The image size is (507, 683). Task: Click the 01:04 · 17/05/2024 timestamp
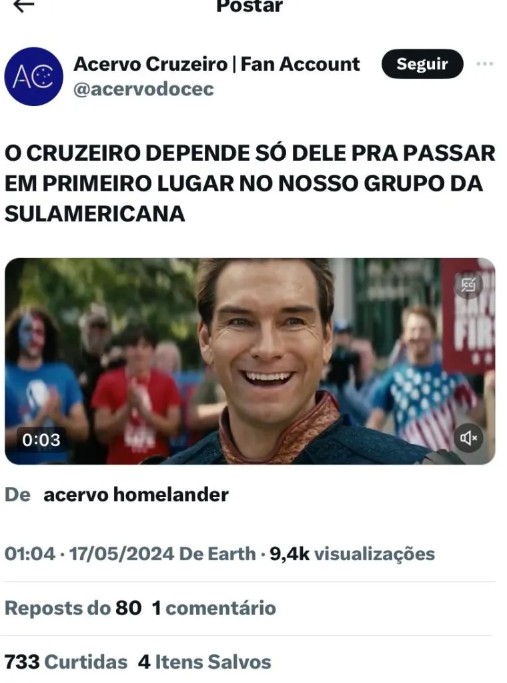pyautogui.click(x=90, y=554)
